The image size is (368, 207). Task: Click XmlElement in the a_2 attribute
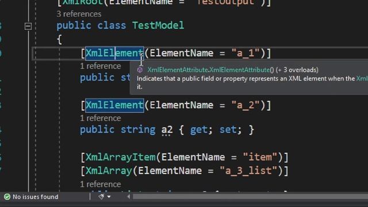[x=114, y=105]
